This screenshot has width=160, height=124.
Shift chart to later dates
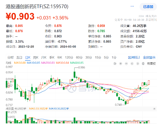pos(138,64)
